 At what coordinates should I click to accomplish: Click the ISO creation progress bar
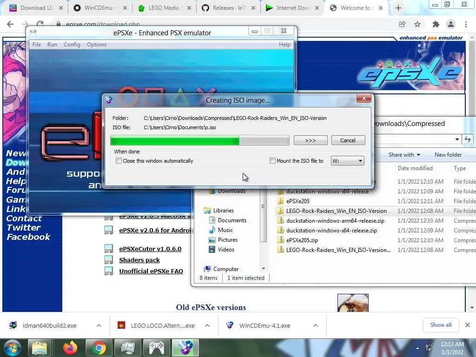pos(200,140)
